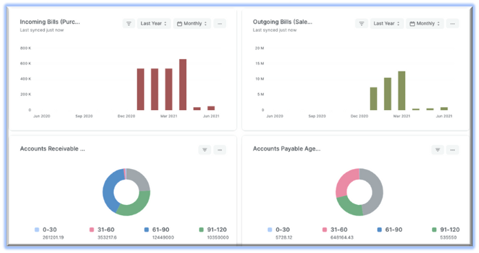
Task: Click Dec 2020 axis label on Incoming Bills
Action: pos(126,116)
